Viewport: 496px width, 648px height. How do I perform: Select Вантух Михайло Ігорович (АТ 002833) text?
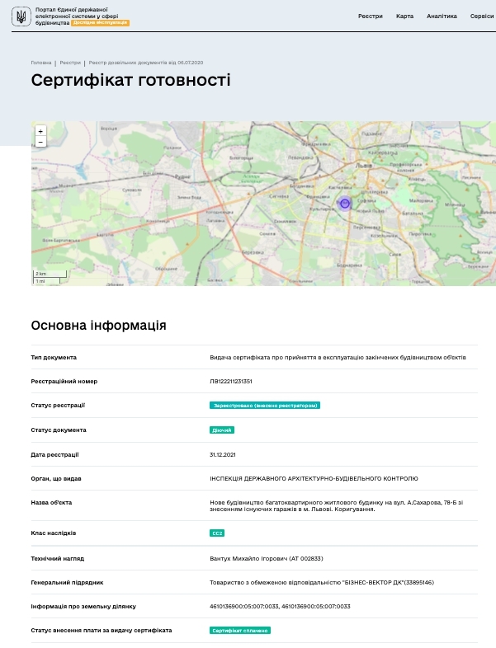(x=267, y=559)
